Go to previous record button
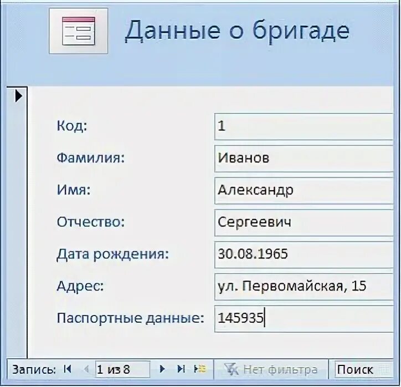This screenshot has width=401, height=387. pos(86,369)
